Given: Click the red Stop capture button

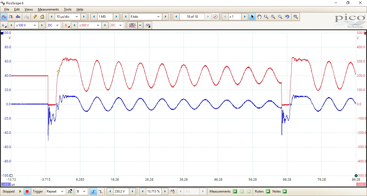Looking at the screenshot, I should point(27,191).
